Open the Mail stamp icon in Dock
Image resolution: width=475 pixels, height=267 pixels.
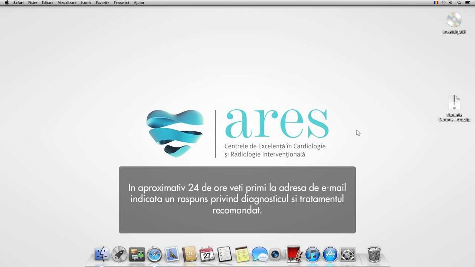pos(172,254)
